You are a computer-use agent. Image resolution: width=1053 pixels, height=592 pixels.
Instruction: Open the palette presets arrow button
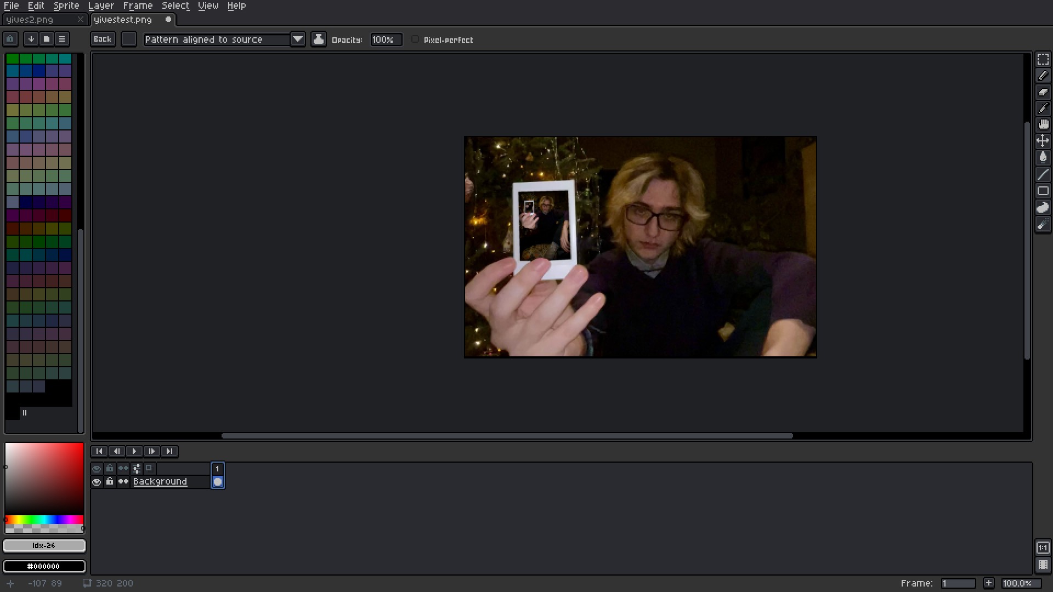tap(31, 39)
